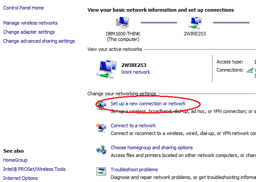Open Internet Options link
Viewport: 256px width, 182px height.
coord(20,178)
